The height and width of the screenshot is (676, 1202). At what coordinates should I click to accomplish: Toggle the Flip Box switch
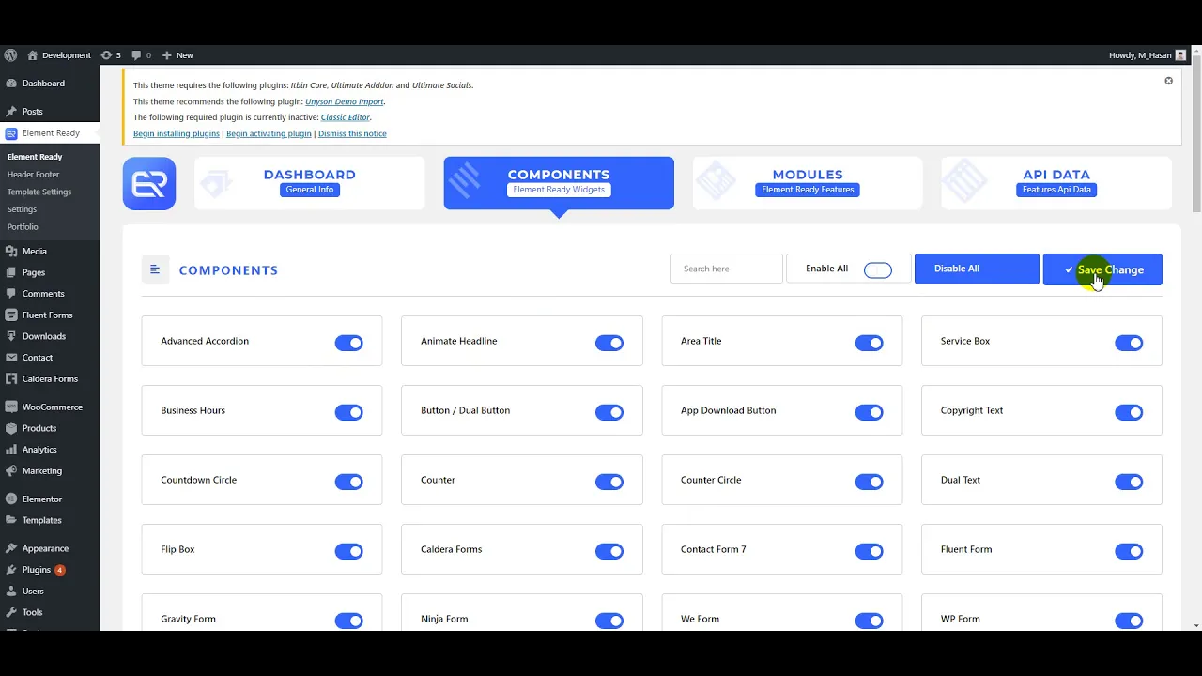click(x=349, y=551)
